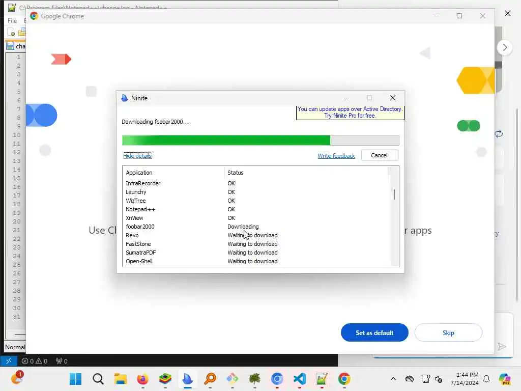
Task: Open the notifications bell
Action: tap(486, 379)
